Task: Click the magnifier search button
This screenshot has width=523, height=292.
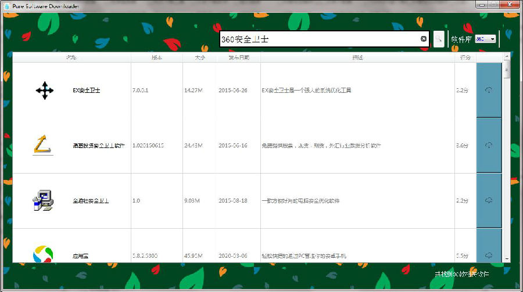Action: (439, 39)
